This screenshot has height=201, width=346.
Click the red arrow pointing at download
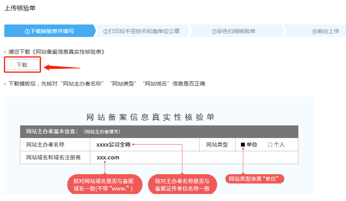62,68
